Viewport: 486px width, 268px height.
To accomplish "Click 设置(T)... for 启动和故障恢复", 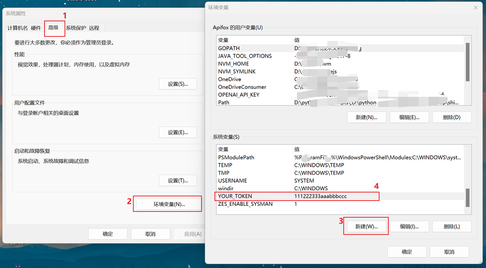I will click(x=178, y=180).
